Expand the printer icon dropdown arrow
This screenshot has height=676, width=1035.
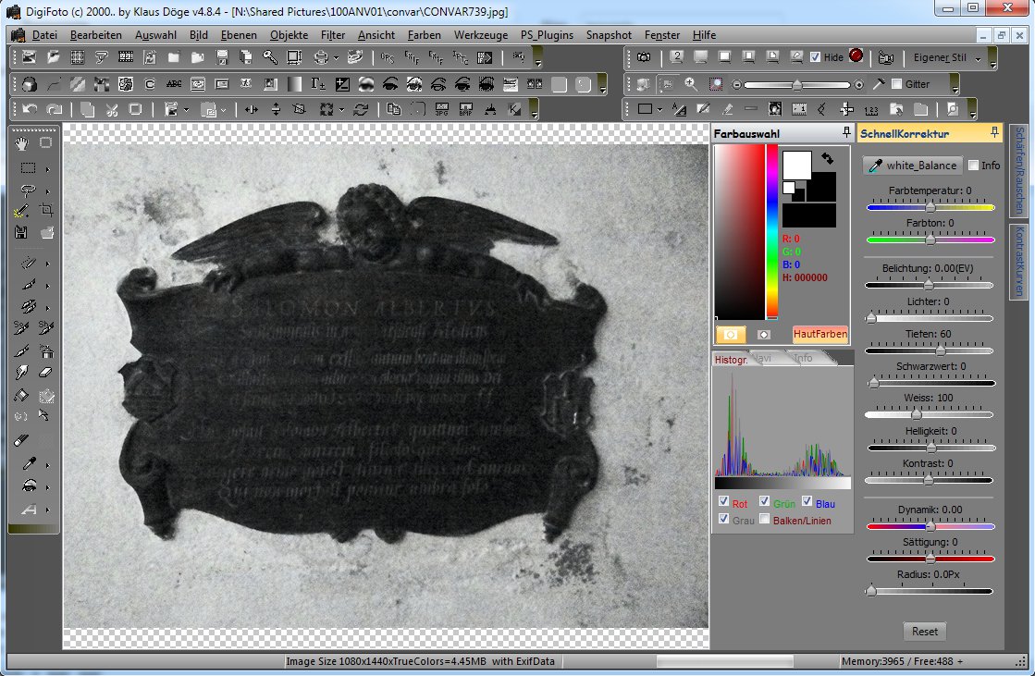pyautogui.click(x=336, y=57)
